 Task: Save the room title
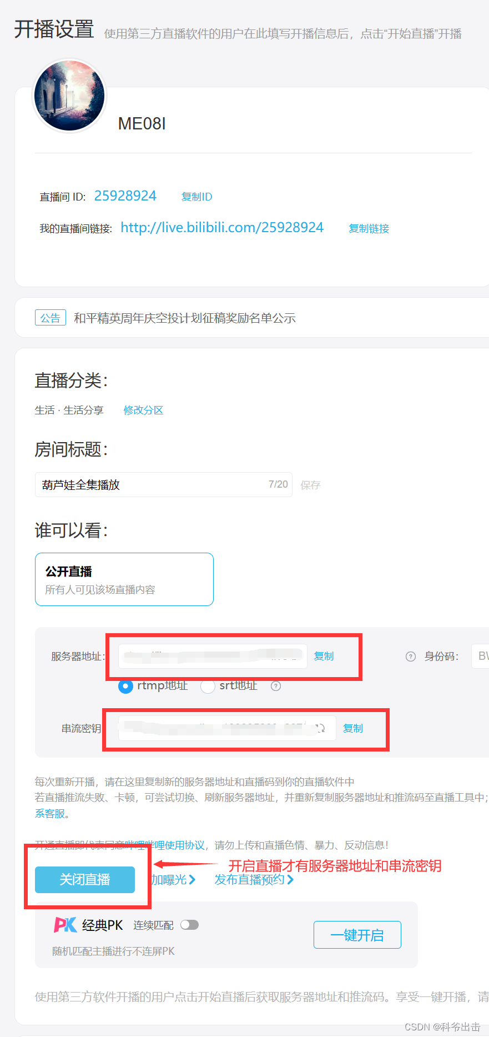310,485
